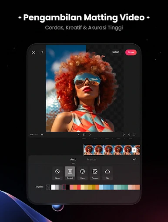The height and width of the screenshot is (222, 168).
Task: Click the Outline label
Action: (40, 187)
